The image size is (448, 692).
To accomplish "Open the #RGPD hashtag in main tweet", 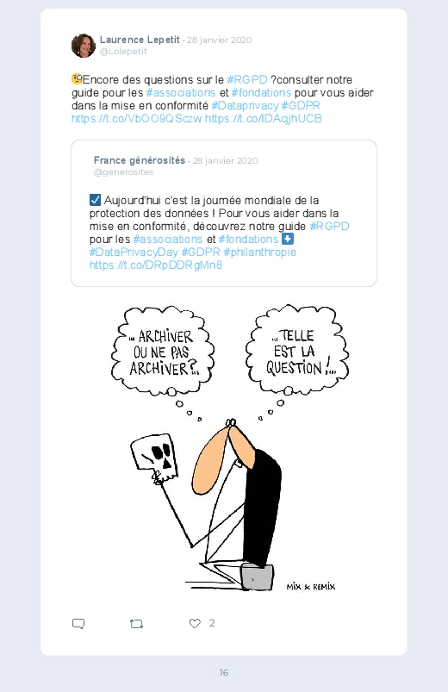I will click(247, 80).
